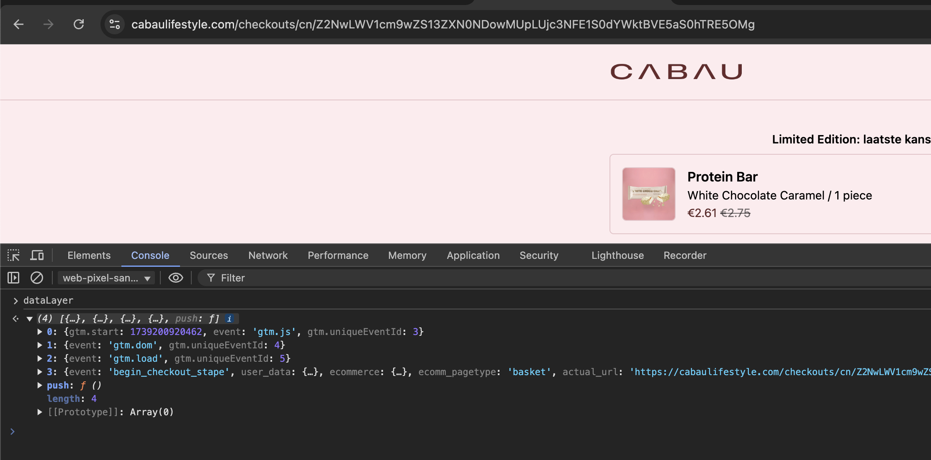931x460 pixels.
Task: Click the length: 4 property
Action: 72,399
